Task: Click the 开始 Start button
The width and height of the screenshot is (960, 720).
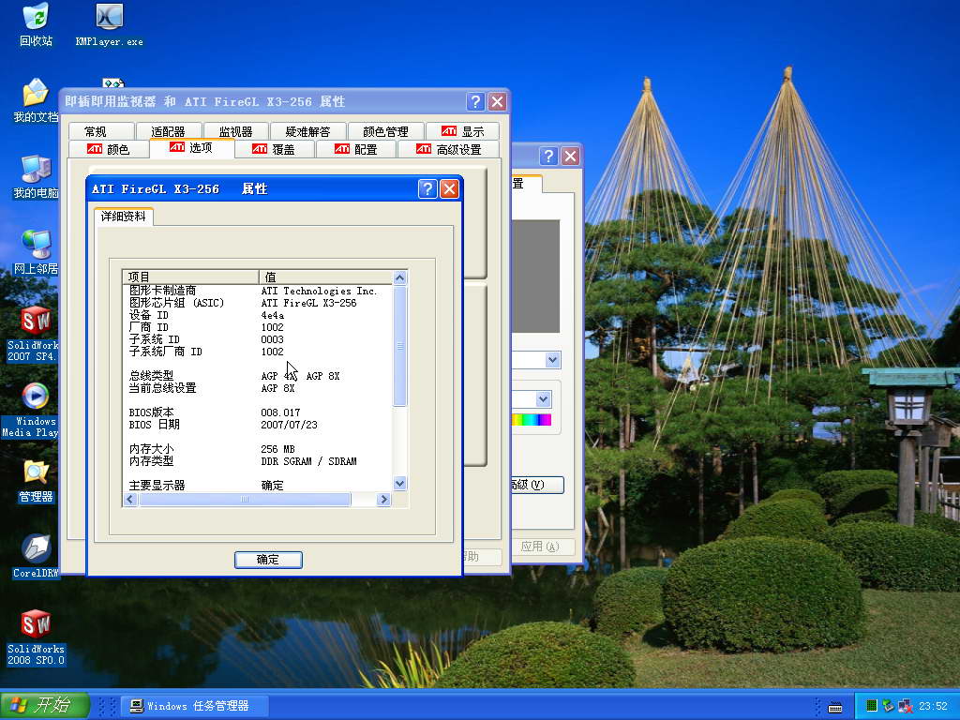Action: tap(44, 705)
